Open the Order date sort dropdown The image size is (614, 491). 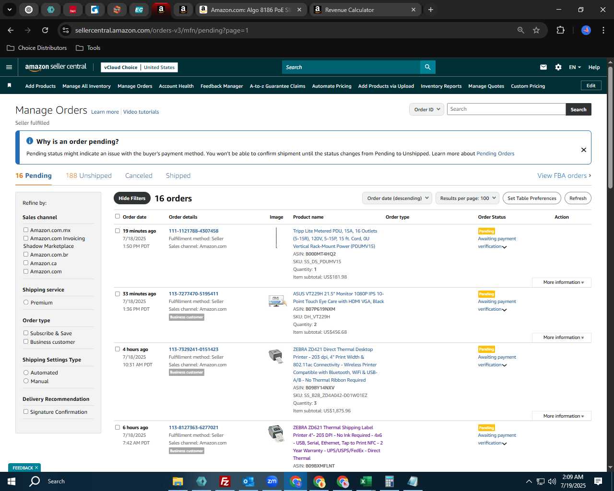tap(397, 198)
